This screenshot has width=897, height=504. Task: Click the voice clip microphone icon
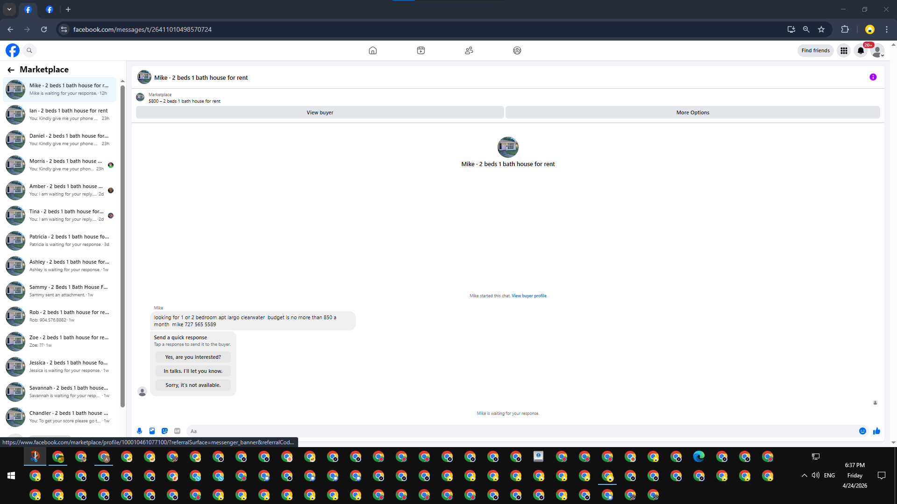tap(139, 431)
